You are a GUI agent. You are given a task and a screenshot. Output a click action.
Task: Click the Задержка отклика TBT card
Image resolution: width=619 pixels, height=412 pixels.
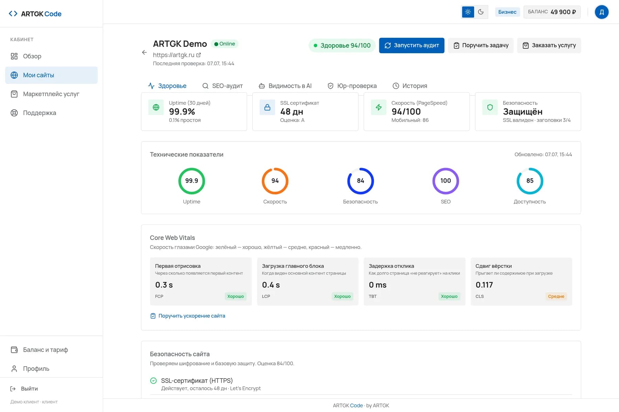click(x=414, y=282)
